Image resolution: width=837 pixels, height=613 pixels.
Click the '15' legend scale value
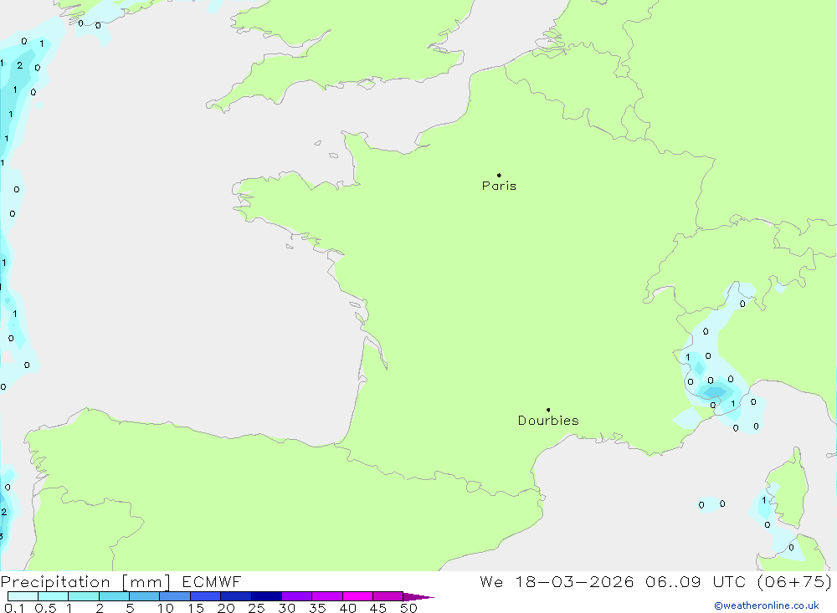coord(196,608)
